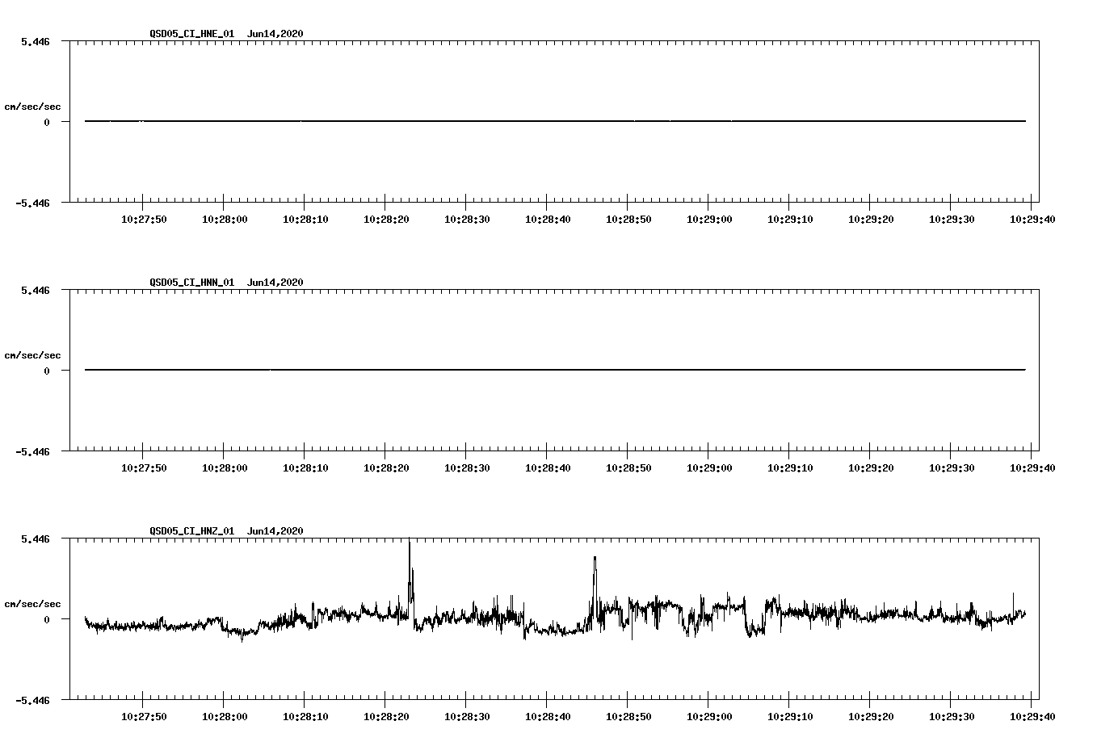Click the -5.446 lower limit on HNE plot
The height and width of the screenshot is (746, 1097).
pos(32,203)
